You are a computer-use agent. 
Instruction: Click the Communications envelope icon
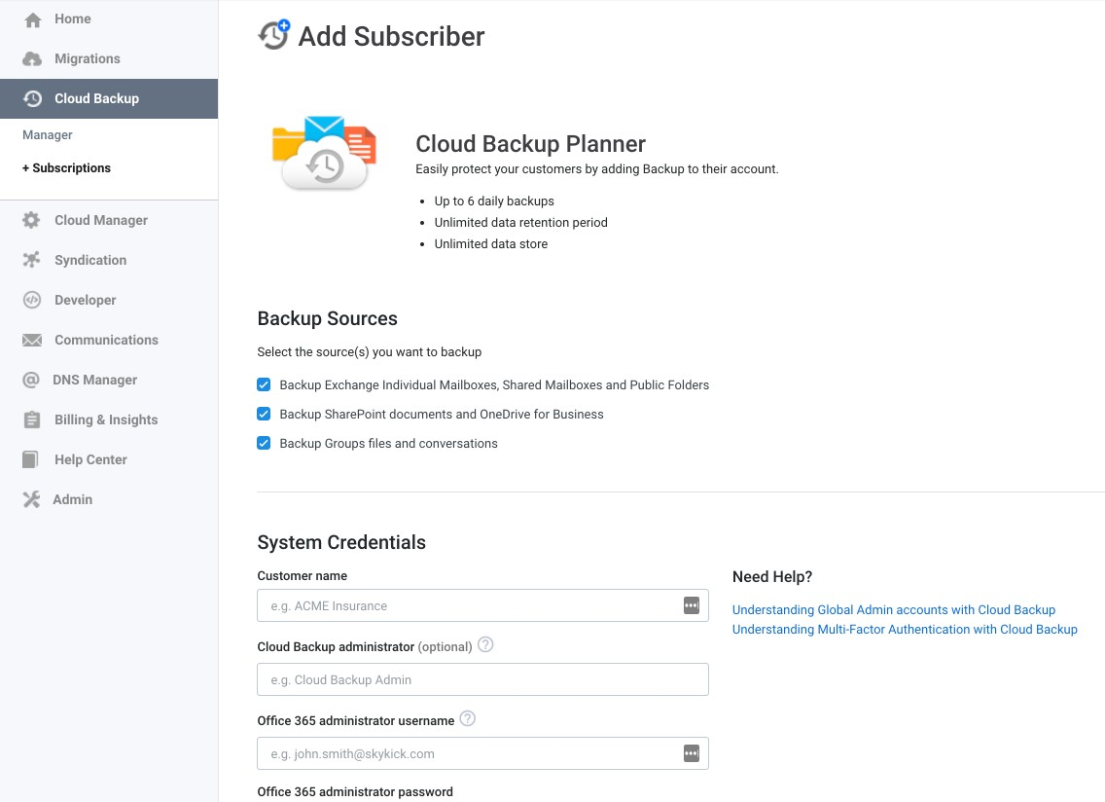tap(32, 340)
